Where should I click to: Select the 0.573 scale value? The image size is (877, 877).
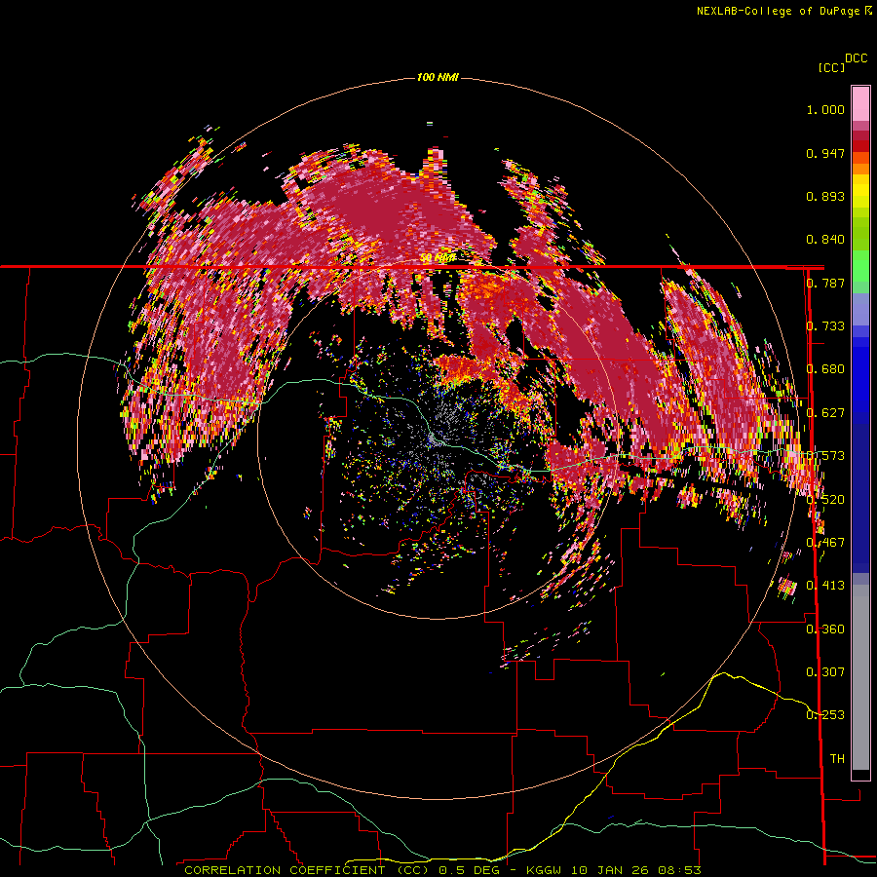coord(825,456)
